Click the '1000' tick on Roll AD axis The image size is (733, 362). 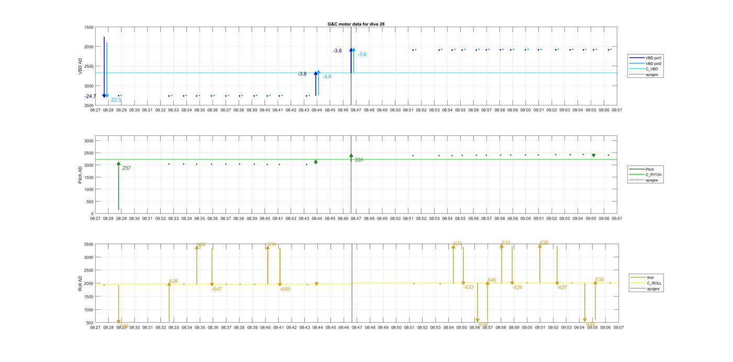[89, 310]
